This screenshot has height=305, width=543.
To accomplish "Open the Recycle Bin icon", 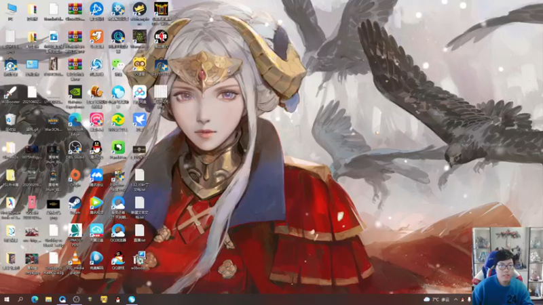I will click(11, 120).
